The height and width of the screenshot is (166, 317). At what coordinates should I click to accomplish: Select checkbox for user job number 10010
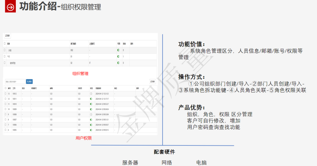[5, 104]
